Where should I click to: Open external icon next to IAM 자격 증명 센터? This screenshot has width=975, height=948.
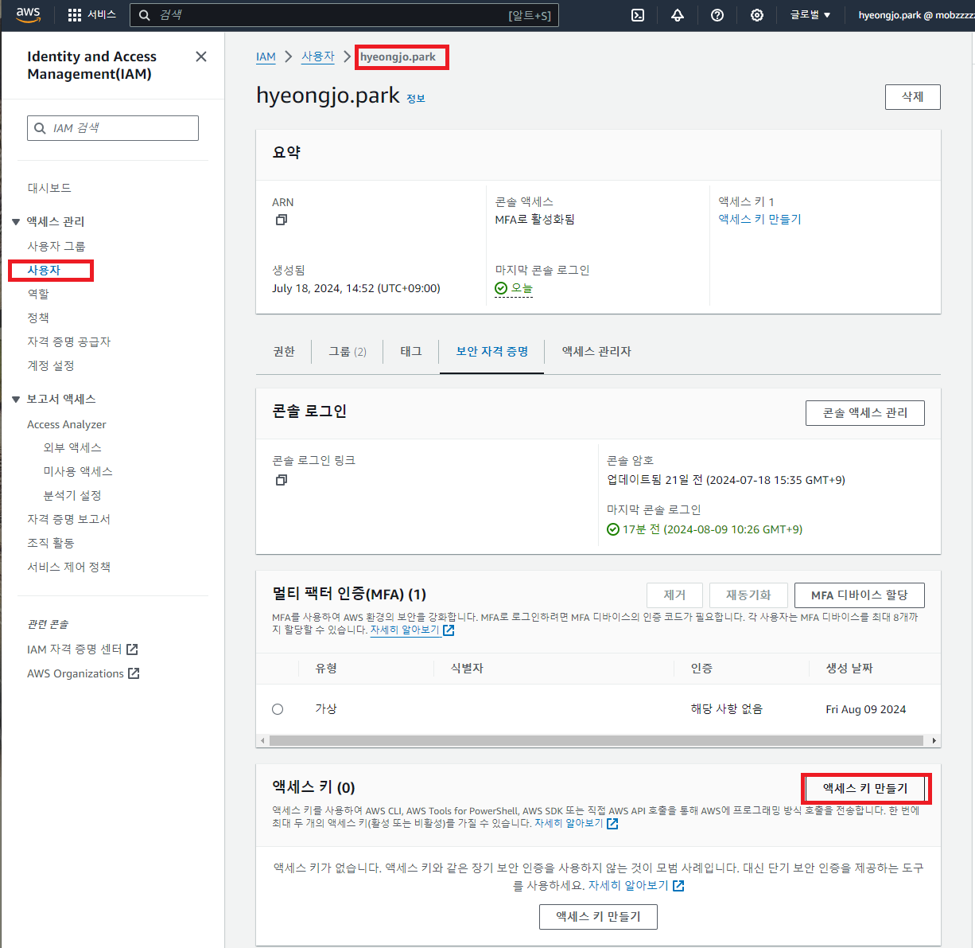[x=132, y=650]
